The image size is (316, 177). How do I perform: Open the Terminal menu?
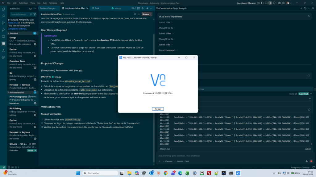(54, 3)
